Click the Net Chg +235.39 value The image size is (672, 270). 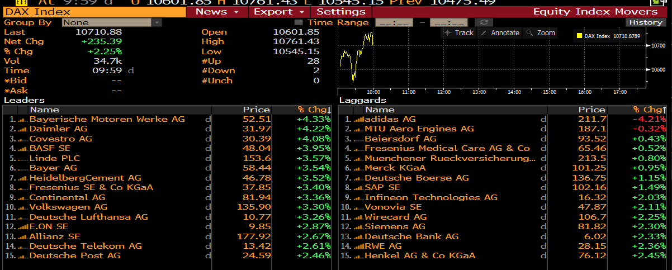coord(101,41)
